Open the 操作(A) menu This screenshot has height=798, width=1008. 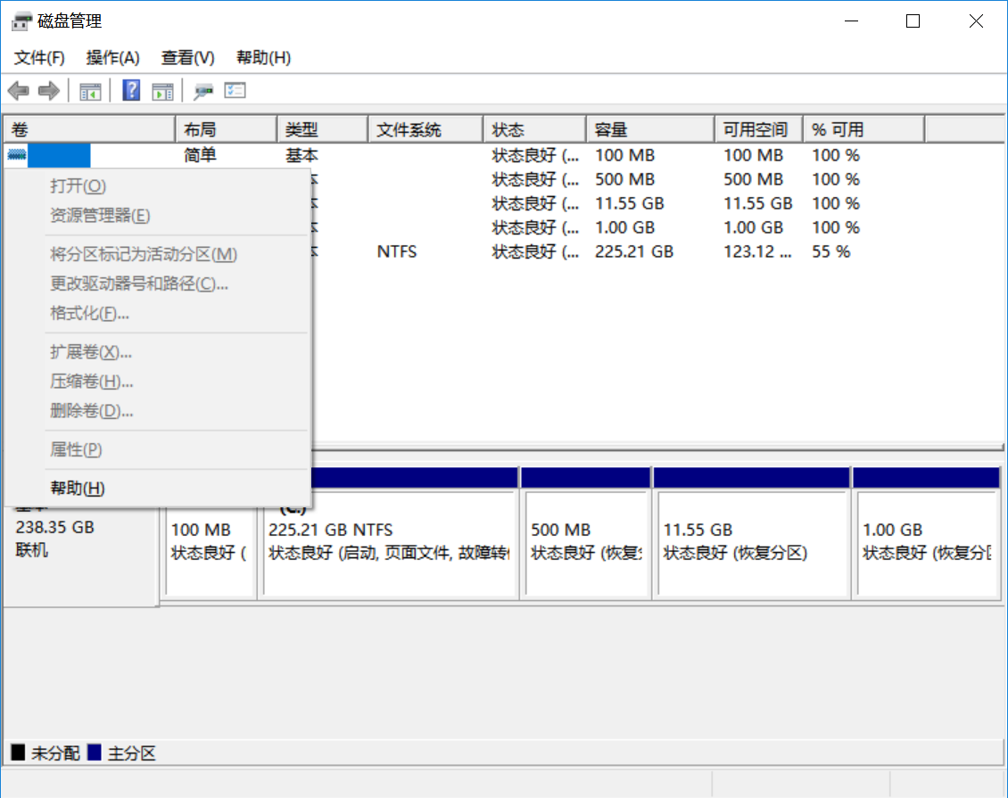tap(112, 58)
